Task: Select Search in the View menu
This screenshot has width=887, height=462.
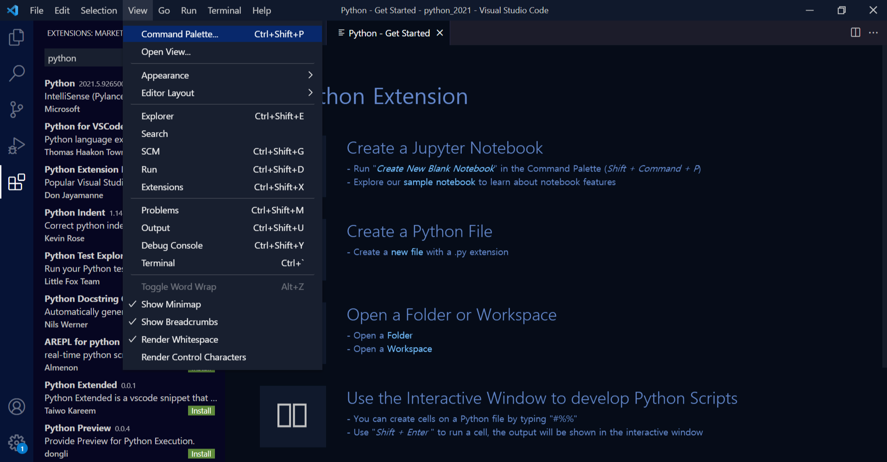Action: [223, 134]
